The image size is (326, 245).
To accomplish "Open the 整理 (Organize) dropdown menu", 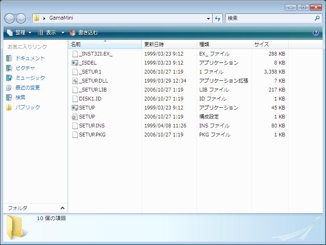I will [x=19, y=33].
